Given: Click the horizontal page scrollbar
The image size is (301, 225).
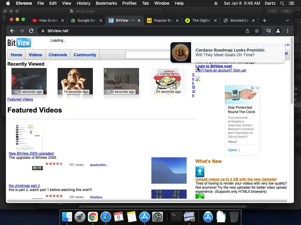Looking at the screenshot, I should pyautogui.click(x=147, y=201).
